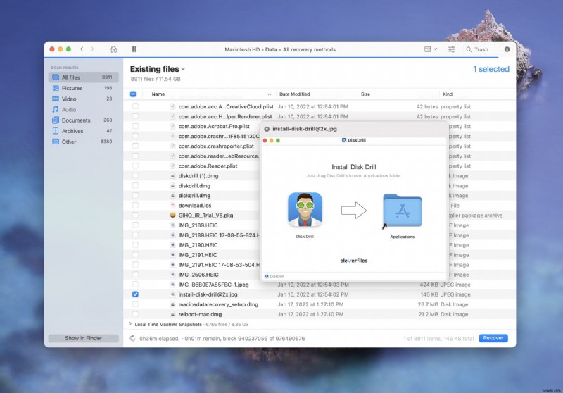Sort the list by Kind column
The width and height of the screenshot is (563, 393).
click(448, 94)
